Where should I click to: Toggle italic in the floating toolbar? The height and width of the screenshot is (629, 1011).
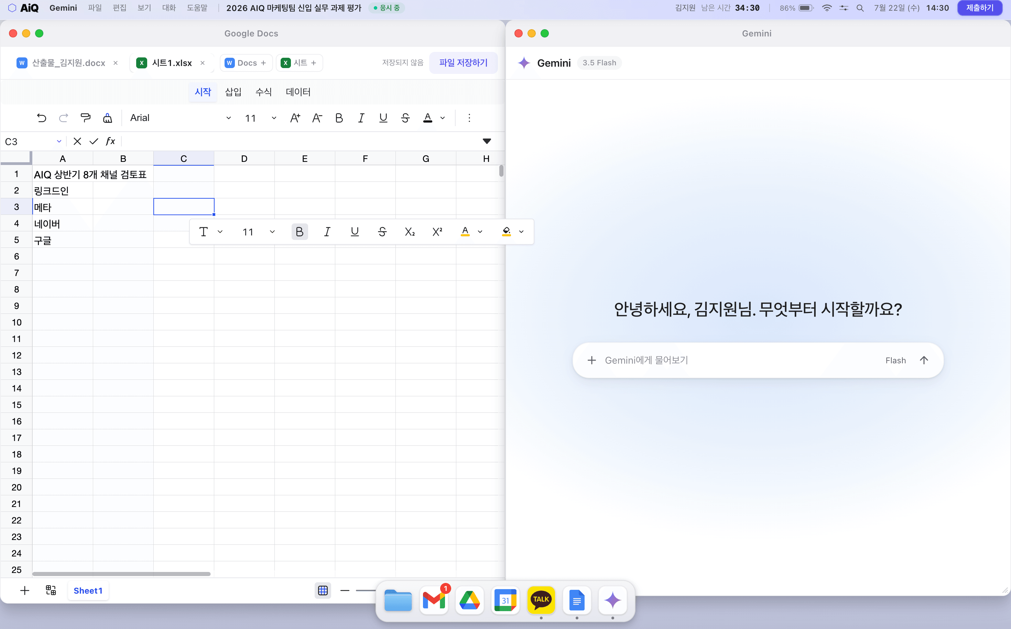327,232
